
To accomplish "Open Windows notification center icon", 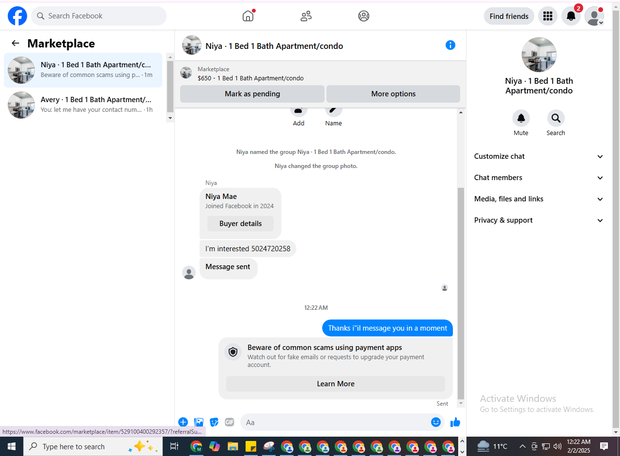I will (x=604, y=446).
